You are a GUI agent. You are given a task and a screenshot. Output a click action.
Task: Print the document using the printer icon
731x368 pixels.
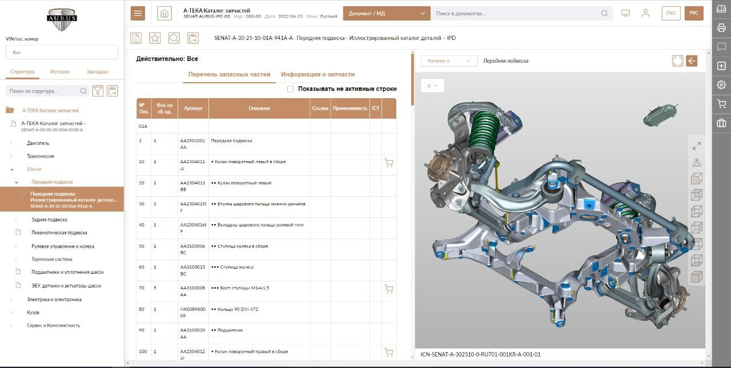pyautogui.click(x=721, y=27)
